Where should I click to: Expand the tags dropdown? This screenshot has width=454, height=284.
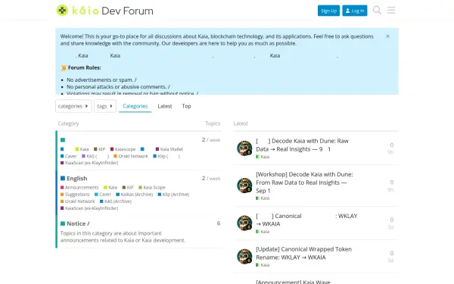click(105, 106)
